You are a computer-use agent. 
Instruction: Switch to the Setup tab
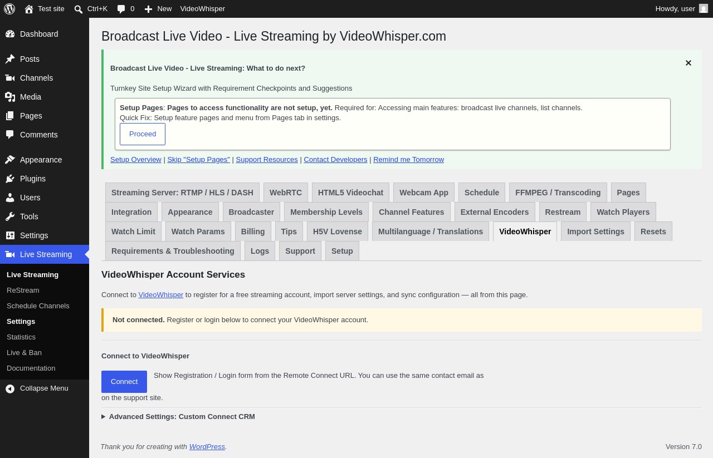tap(342, 251)
